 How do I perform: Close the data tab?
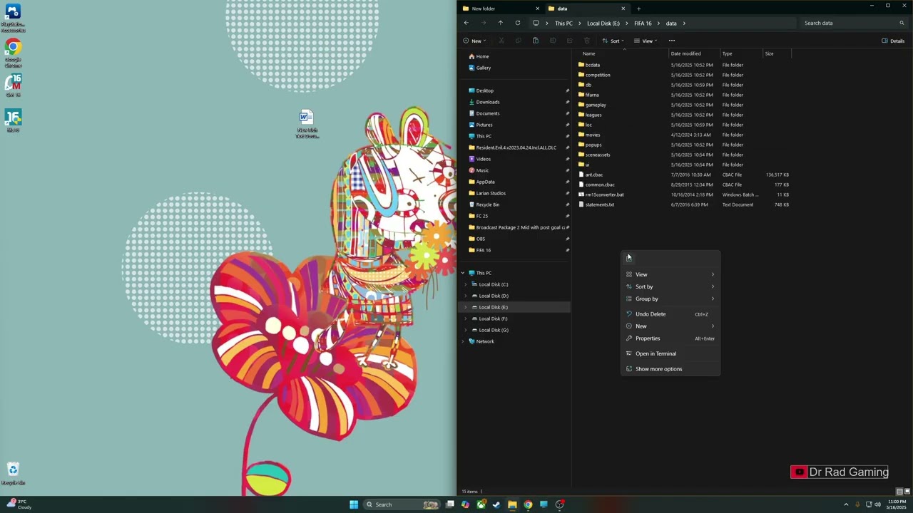click(623, 9)
